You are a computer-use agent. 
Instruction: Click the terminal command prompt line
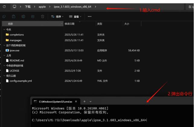point(89,120)
